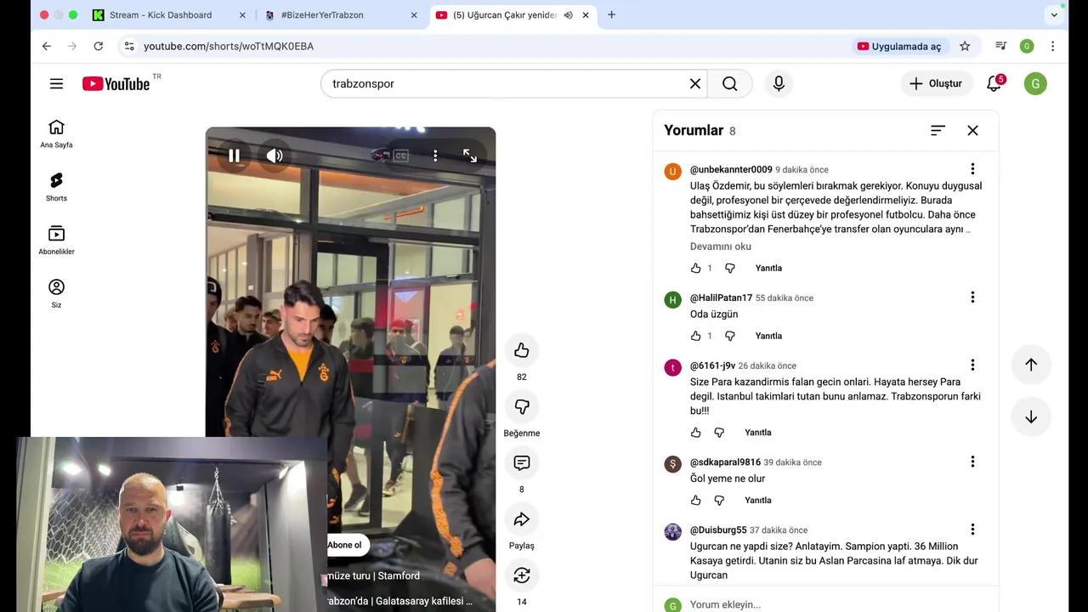Open options for @sdkaparal9816 comment
The width and height of the screenshot is (1088, 612).
[972, 462]
